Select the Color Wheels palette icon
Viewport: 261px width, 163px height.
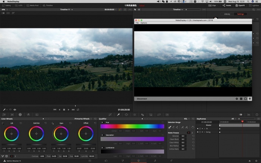(20, 115)
